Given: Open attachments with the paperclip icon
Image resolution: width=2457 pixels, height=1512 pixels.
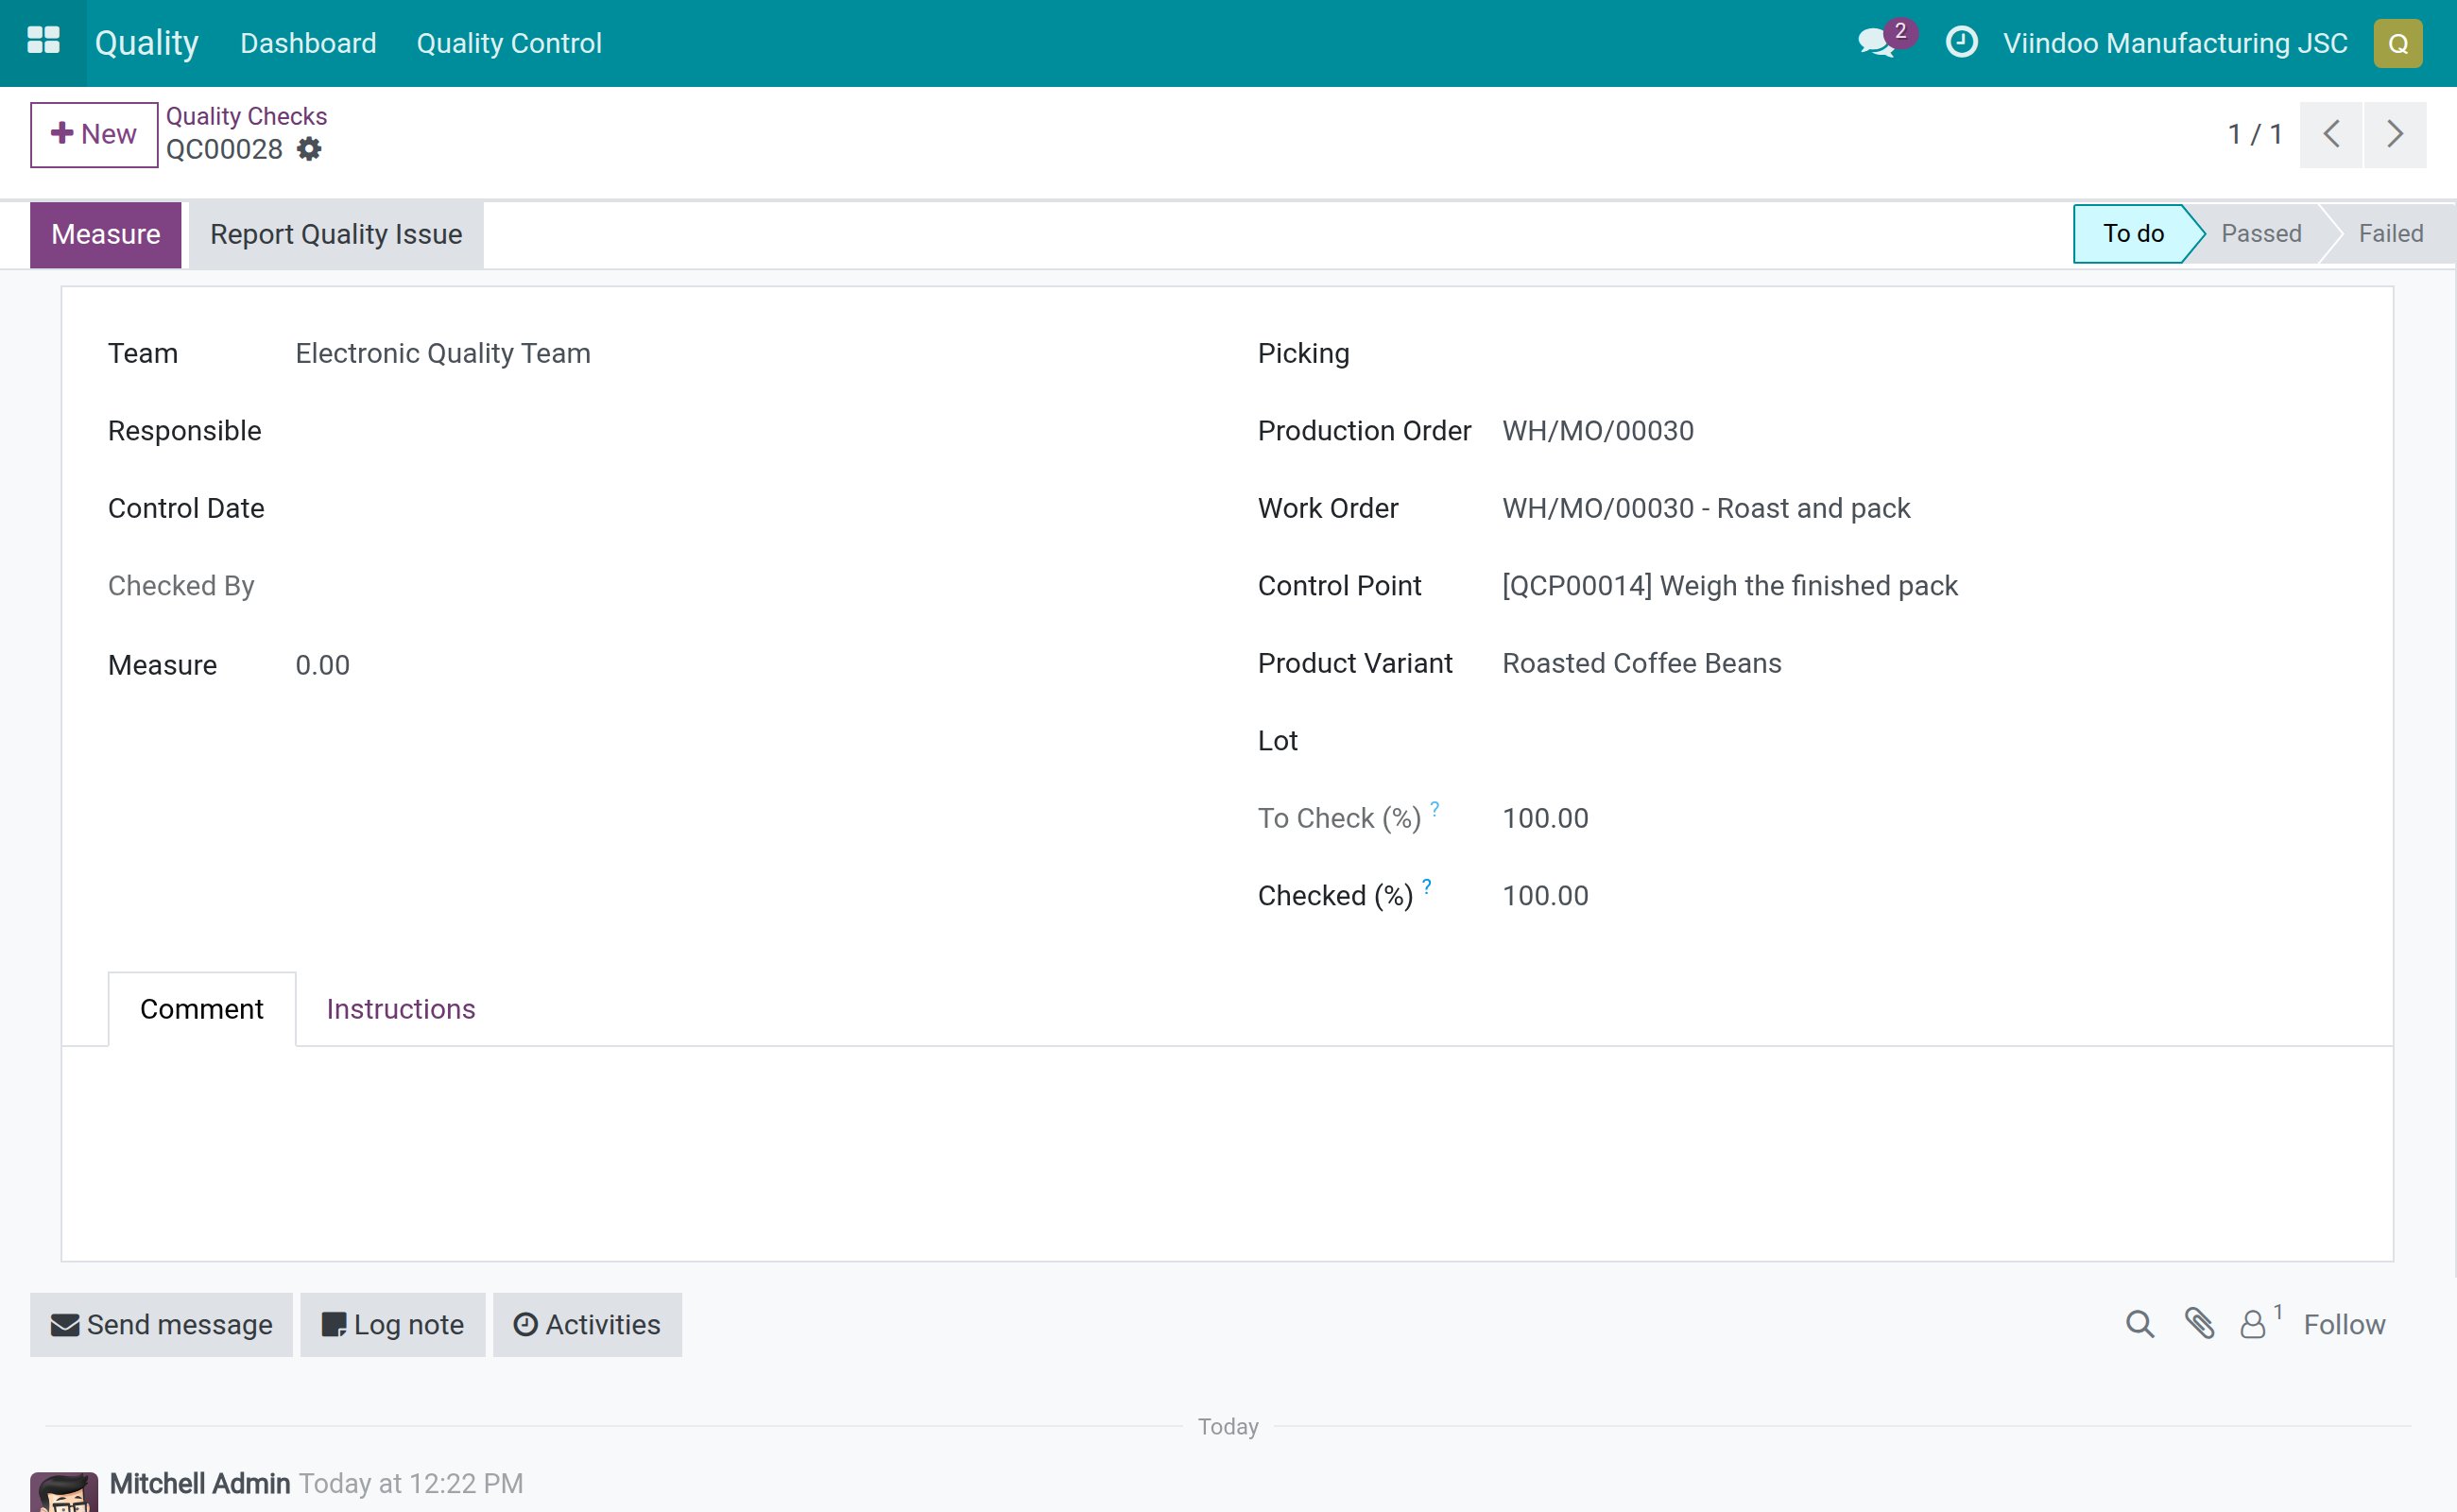Looking at the screenshot, I should 2198,1324.
